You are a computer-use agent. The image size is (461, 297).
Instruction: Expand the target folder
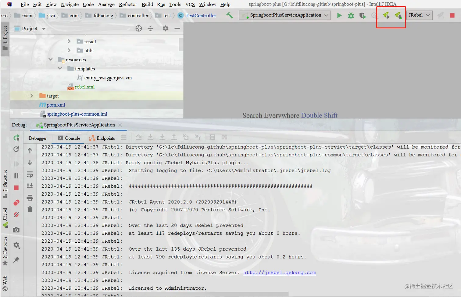[x=32, y=96]
